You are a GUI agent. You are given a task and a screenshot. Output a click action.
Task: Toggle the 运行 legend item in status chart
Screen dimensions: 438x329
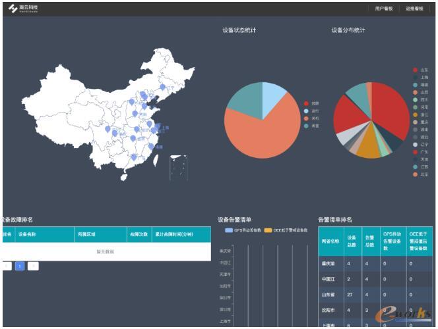tap(306, 111)
